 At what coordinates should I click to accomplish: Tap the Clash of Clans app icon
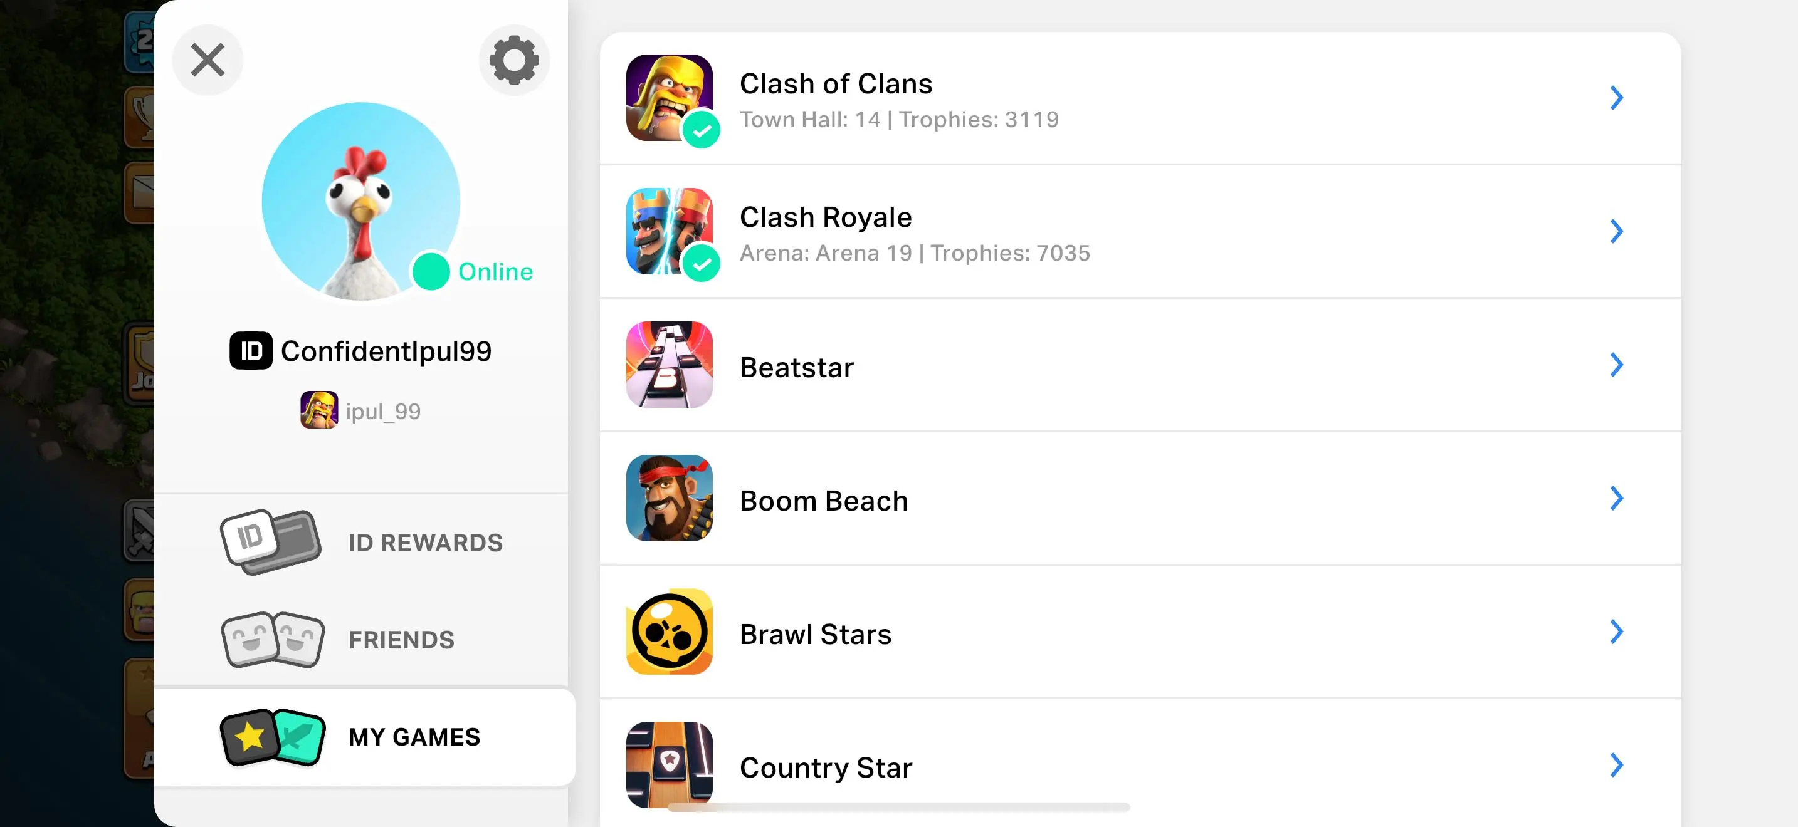point(669,98)
